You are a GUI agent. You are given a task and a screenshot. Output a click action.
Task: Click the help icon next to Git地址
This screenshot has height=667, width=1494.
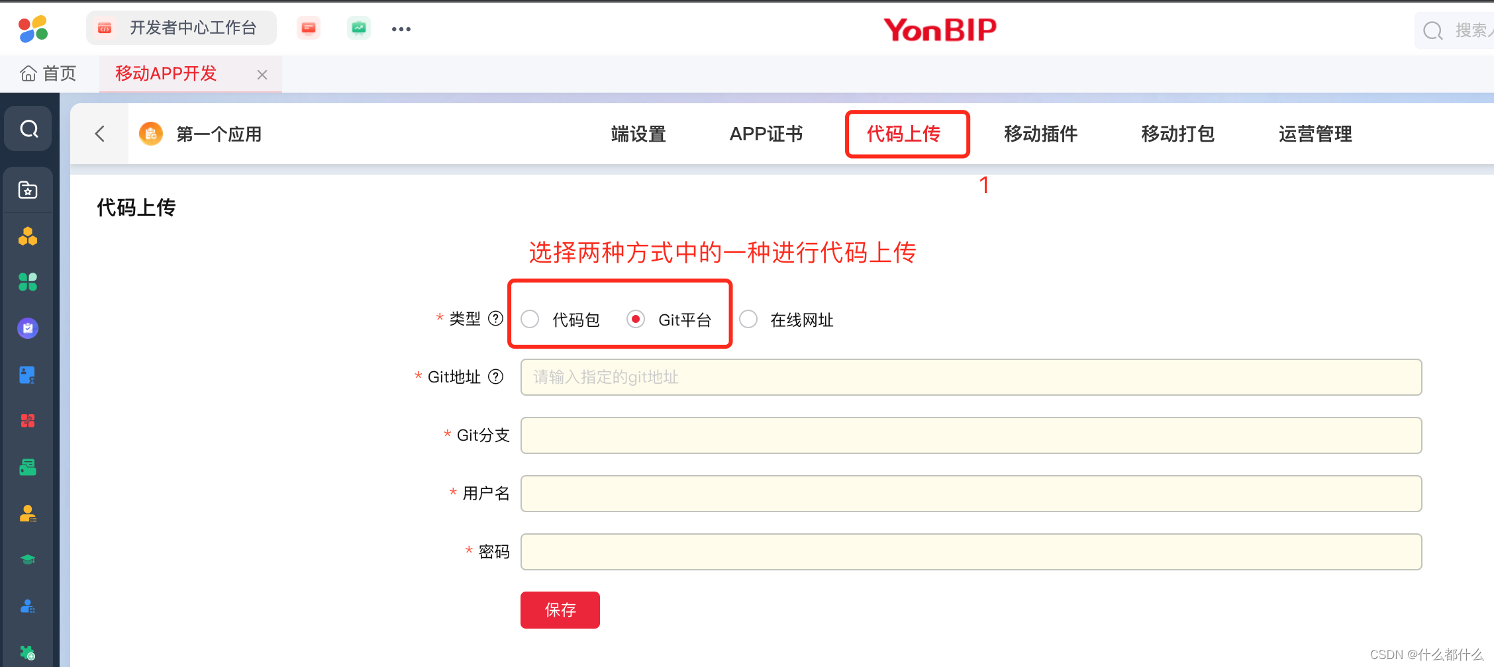tap(495, 377)
